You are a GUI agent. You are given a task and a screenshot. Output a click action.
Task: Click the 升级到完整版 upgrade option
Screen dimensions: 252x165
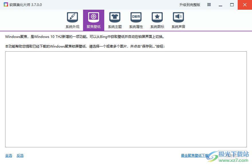click(190, 5)
